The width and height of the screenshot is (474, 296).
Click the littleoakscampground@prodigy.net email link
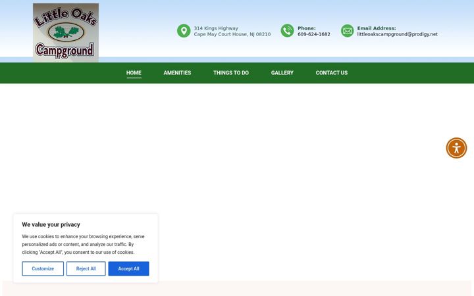[x=397, y=34]
